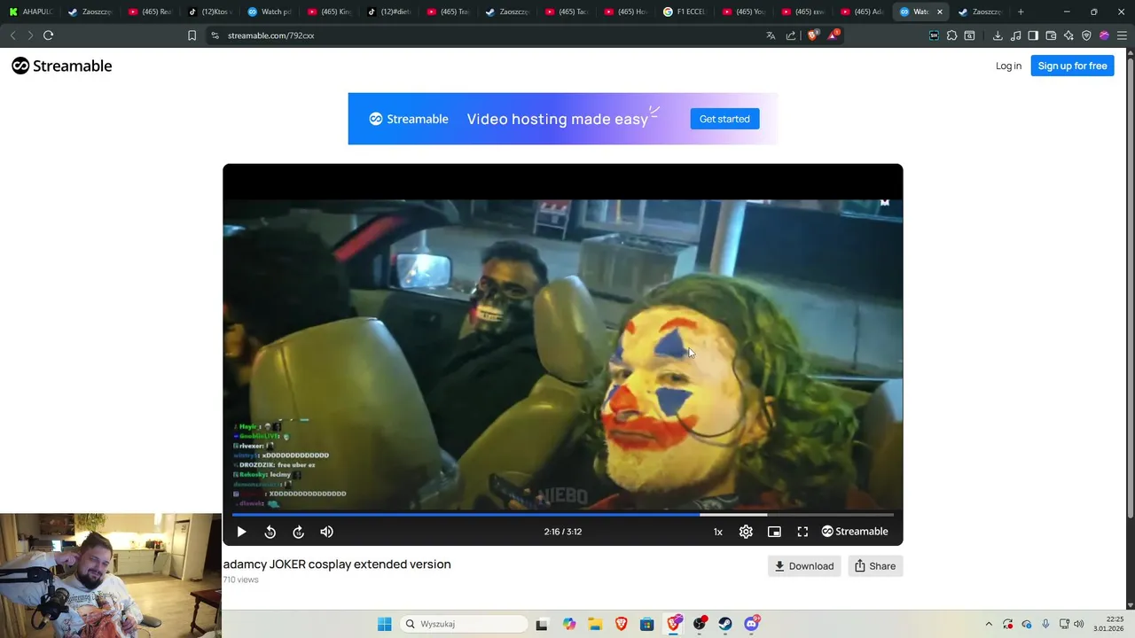Open a new browser tab

(1021, 12)
